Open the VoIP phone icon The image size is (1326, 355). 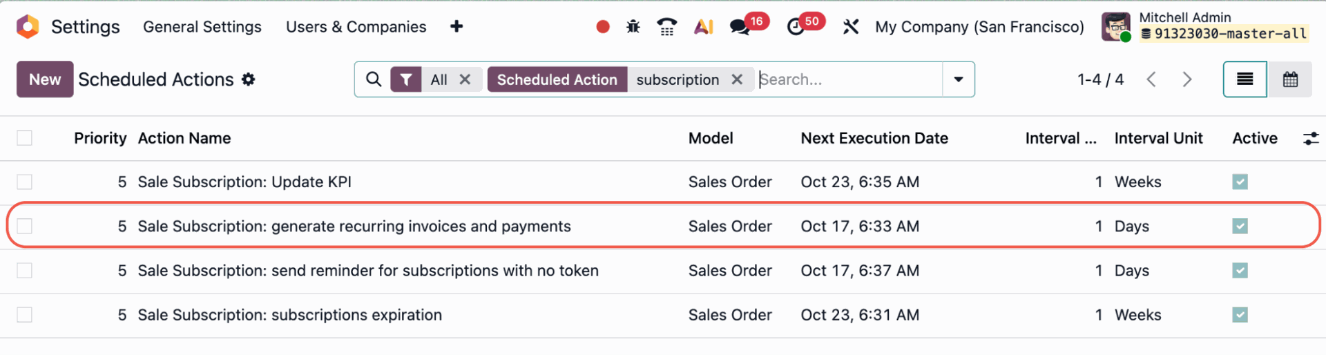pyautogui.click(x=666, y=27)
